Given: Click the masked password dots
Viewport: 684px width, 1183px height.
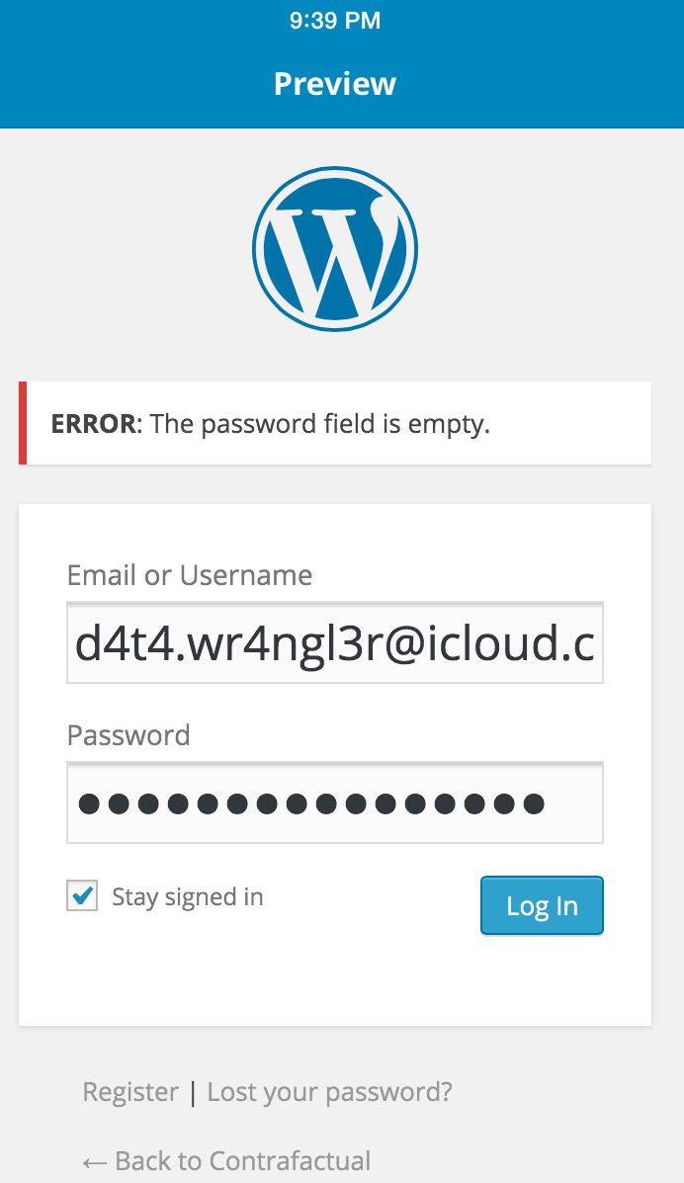Looking at the screenshot, I should (311, 803).
